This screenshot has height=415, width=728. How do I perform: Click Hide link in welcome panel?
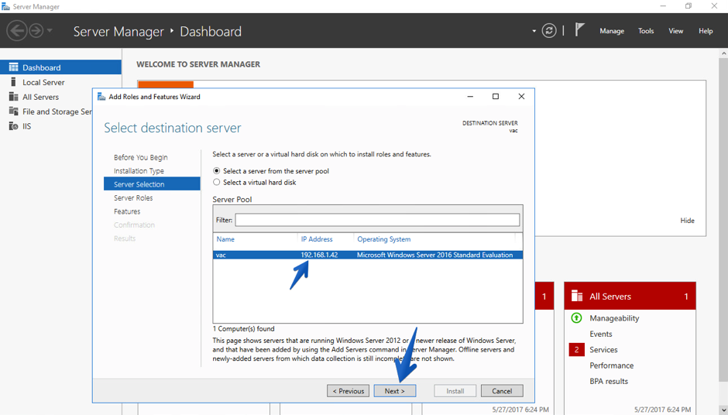pyautogui.click(x=687, y=221)
